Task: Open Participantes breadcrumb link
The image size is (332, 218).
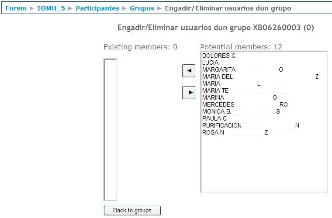Action: (97, 8)
